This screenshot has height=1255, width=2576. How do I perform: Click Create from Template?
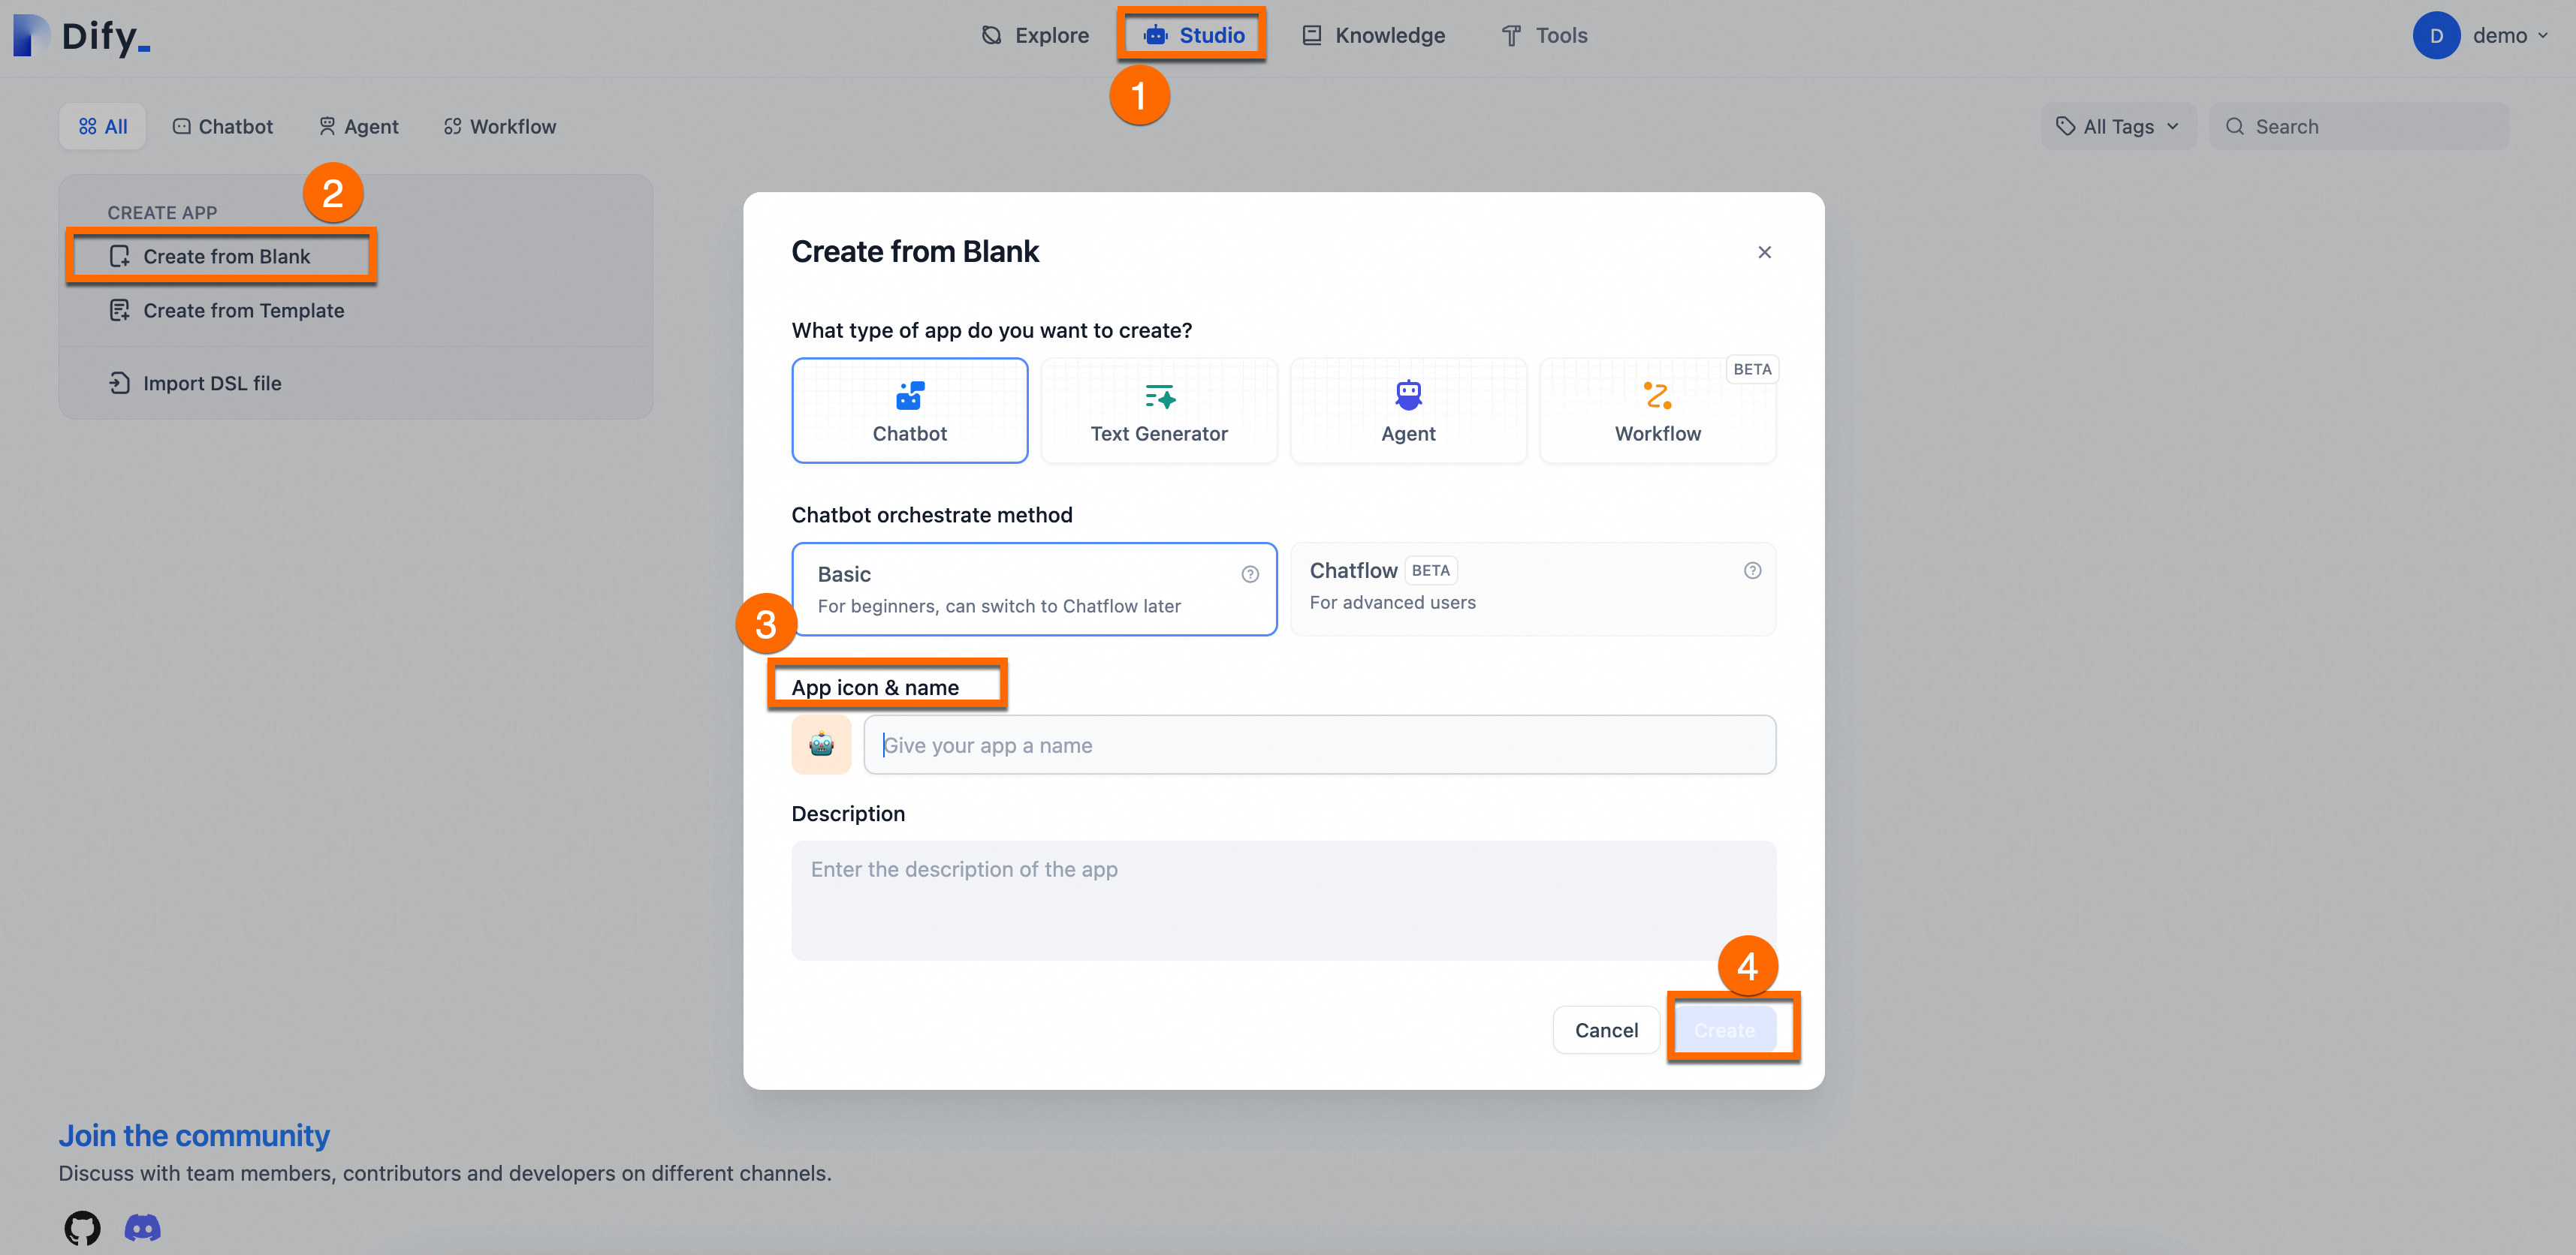click(x=243, y=311)
